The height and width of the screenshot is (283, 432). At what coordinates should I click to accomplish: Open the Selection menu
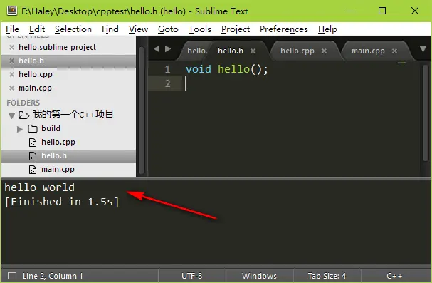[x=73, y=29]
